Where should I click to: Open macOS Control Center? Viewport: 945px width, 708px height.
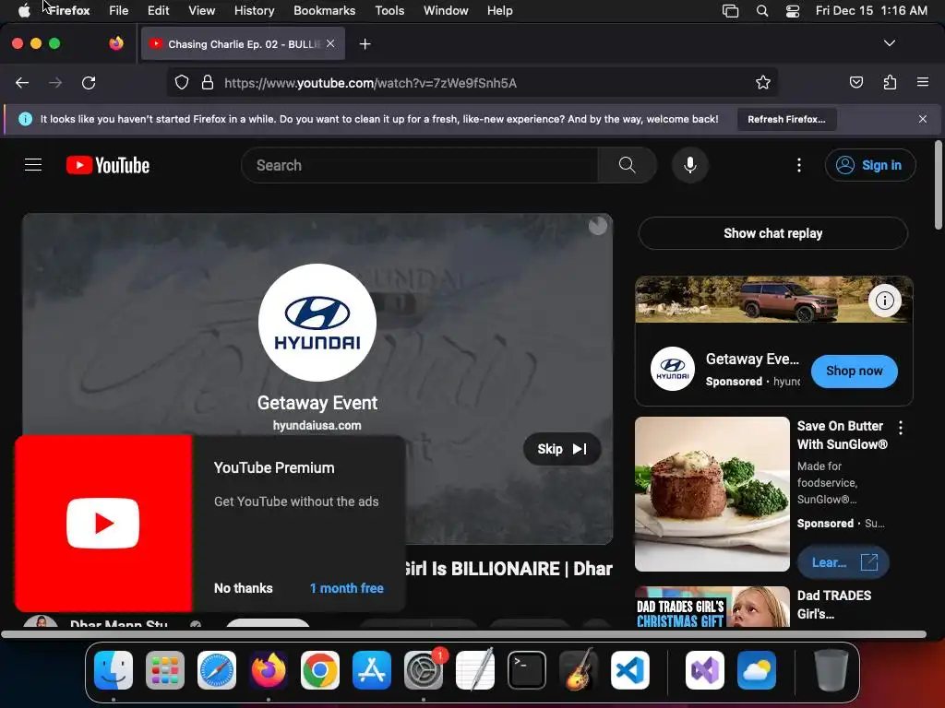(793, 11)
